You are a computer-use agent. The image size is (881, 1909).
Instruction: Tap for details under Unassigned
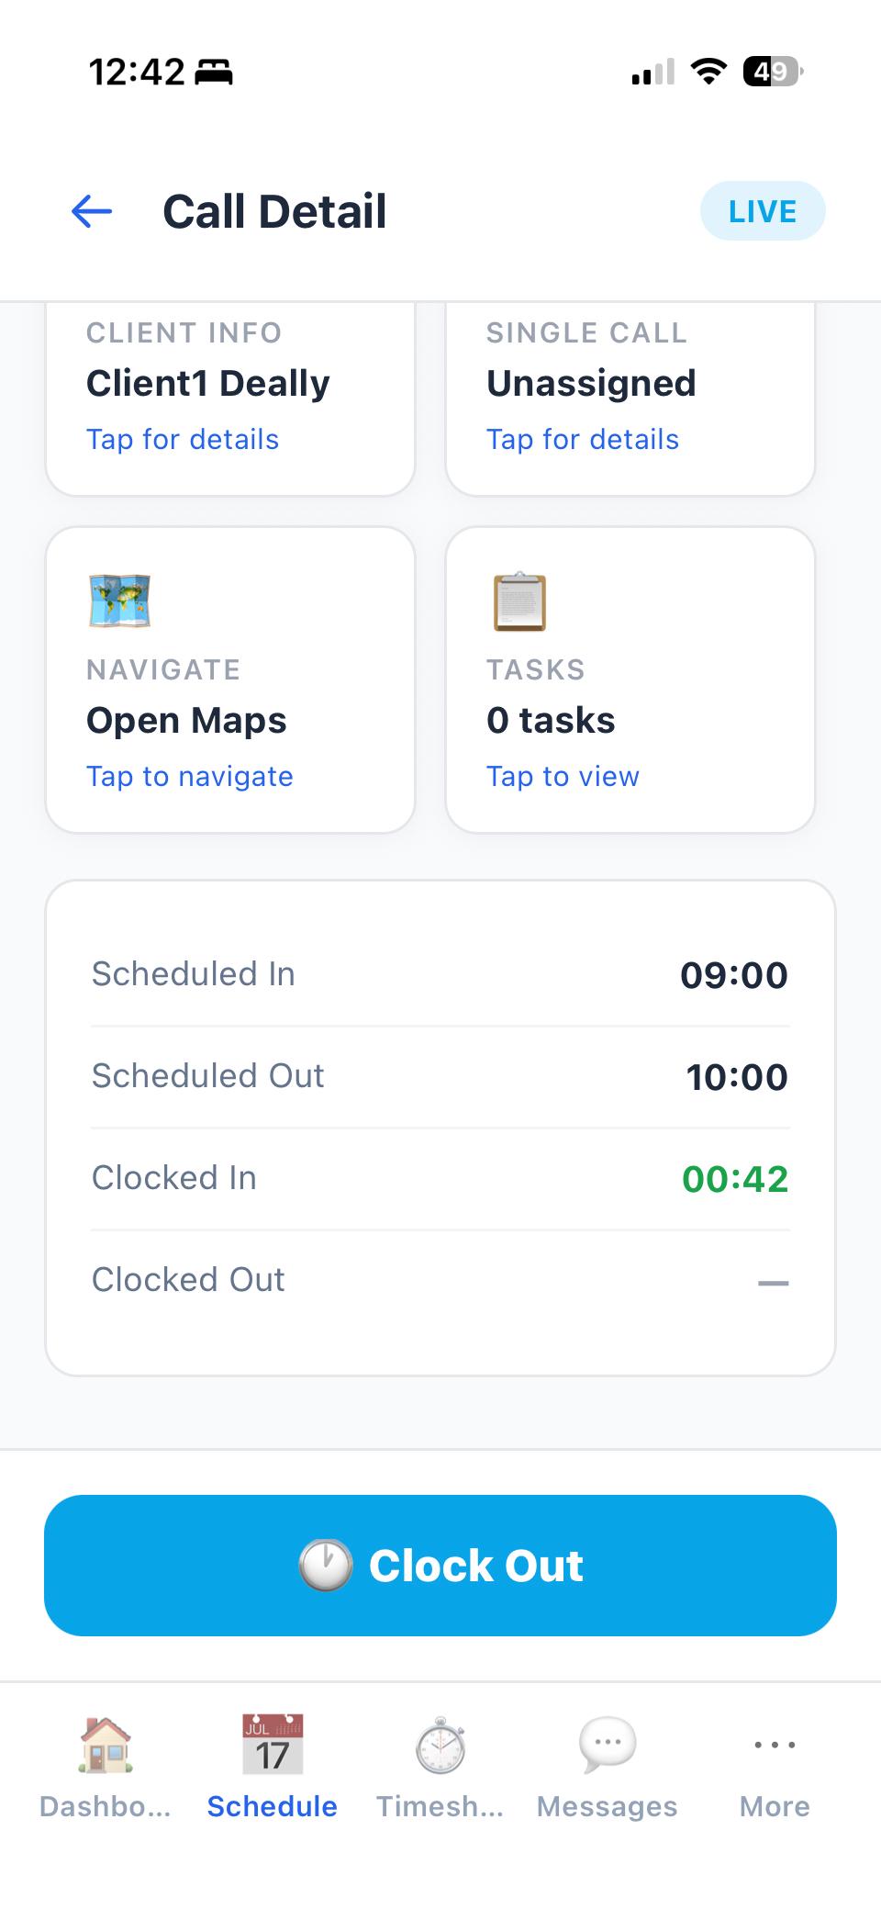pos(583,440)
